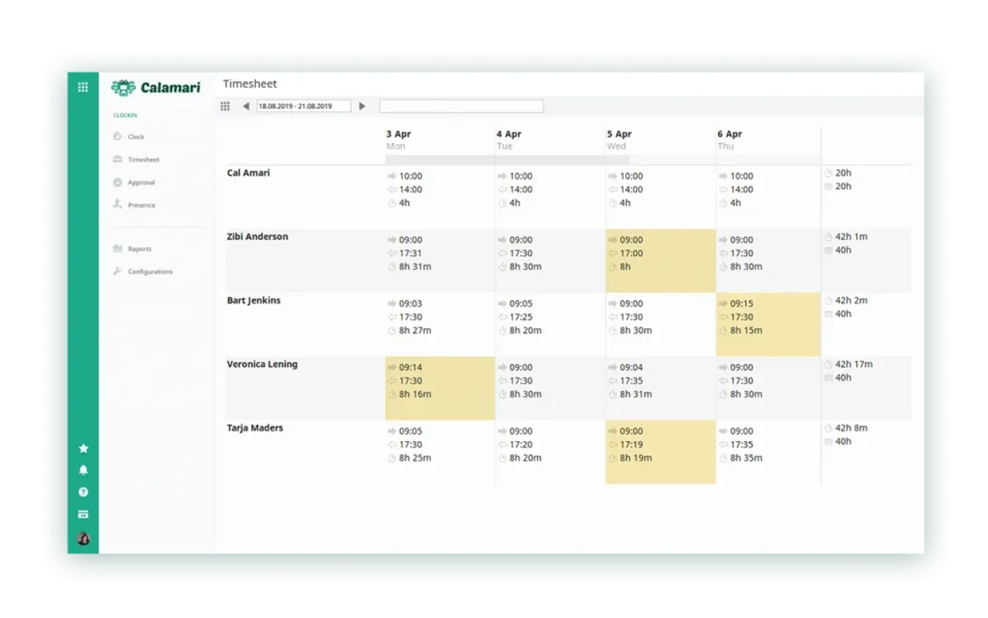The image size is (988, 618).
Task: Click Cal Amari's total 20h
Action: (843, 173)
